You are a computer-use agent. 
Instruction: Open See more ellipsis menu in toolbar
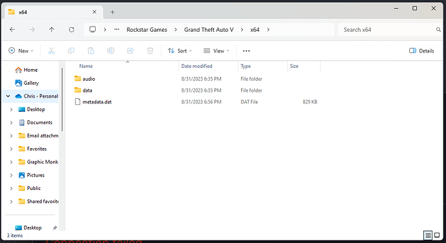pos(246,51)
